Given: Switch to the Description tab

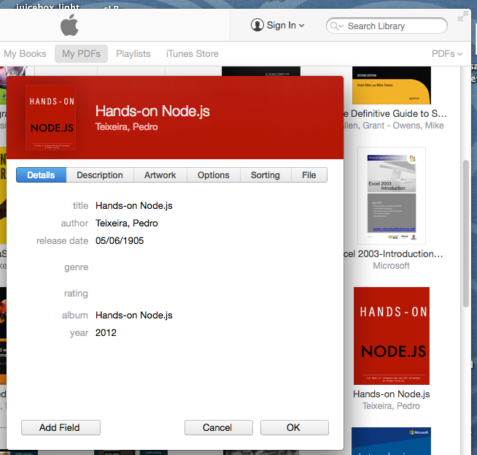Looking at the screenshot, I should click(100, 175).
